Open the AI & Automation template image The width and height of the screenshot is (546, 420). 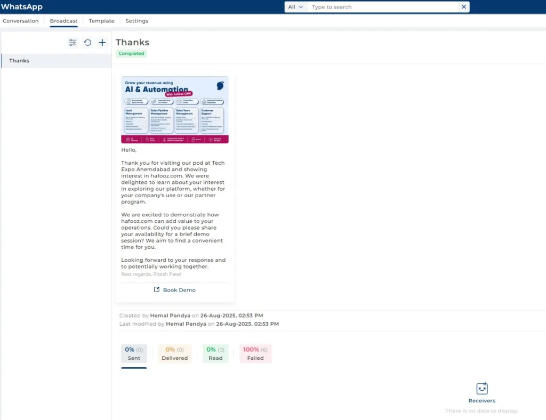175,110
